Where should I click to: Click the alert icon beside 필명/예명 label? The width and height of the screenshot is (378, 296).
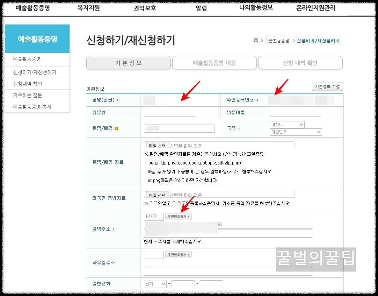(116, 128)
